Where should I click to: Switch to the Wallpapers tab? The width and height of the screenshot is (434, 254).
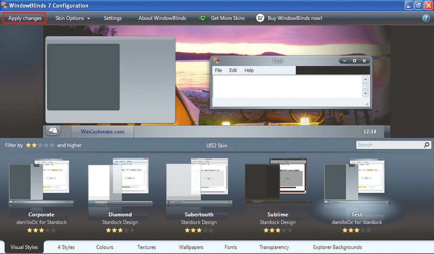click(x=191, y=247)
